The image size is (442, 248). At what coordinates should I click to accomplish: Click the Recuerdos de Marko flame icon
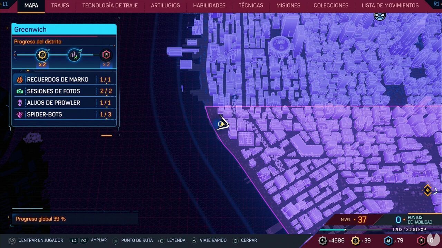click(x=20, y=80)
